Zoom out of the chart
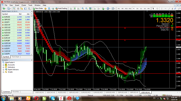181x101 pixels. pyautogui.click(x=86, y=8)
